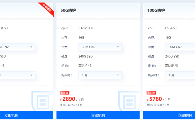Image resolution: width=195 pixels, height=120 pixels.
Task: Open bandwidth dropdown in 100G防护 card
Action: click(180, 47)
